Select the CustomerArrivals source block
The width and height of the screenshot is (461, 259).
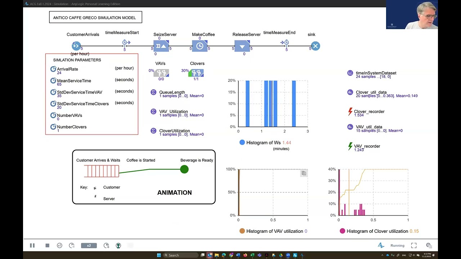tap(76, 46)
